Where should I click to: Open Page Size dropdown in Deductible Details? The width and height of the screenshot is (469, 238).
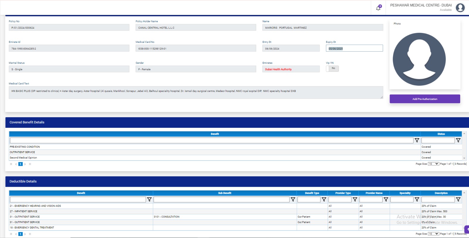tap(433, 234)
